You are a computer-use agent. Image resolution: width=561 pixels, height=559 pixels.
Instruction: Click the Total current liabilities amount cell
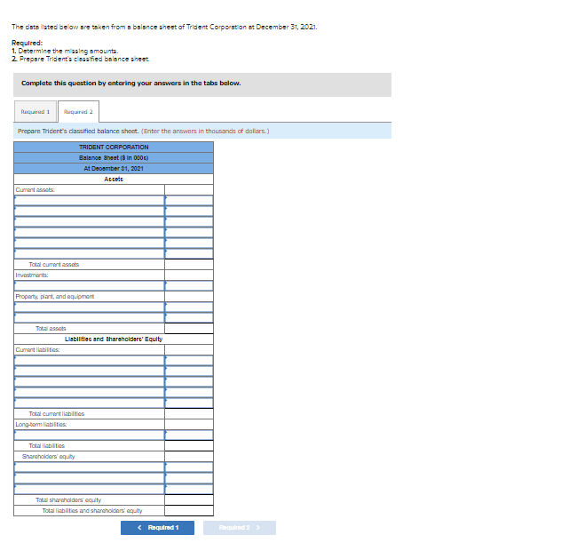189,413
